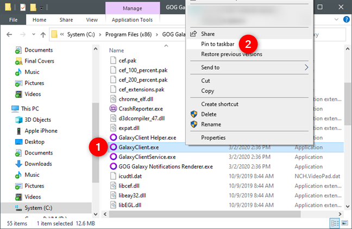Select the GalaxyClient.exe icon
Image resolution: width=352 pixels, height=229 pixels.
point(113,147)
